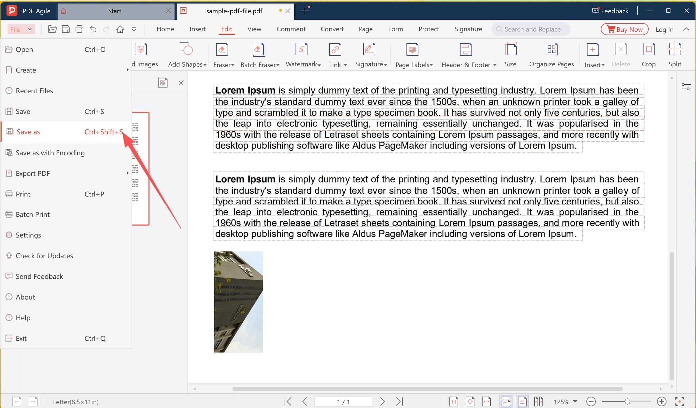Click the Undo icon in the quick toolbar
The width and height of the screenshot is (696, 408).
coord(93,29)
